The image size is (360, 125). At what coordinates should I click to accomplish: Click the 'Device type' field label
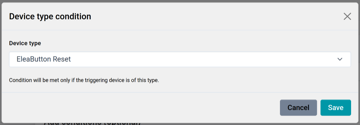click(x=25, y=43)
